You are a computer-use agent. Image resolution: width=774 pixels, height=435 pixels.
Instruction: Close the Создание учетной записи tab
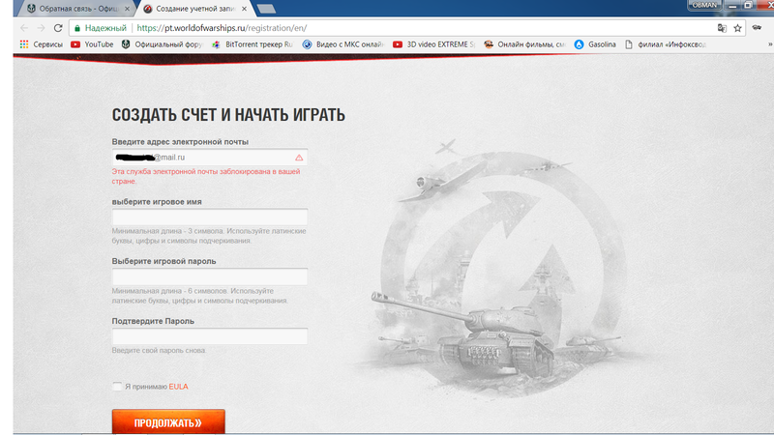[244, 9]
